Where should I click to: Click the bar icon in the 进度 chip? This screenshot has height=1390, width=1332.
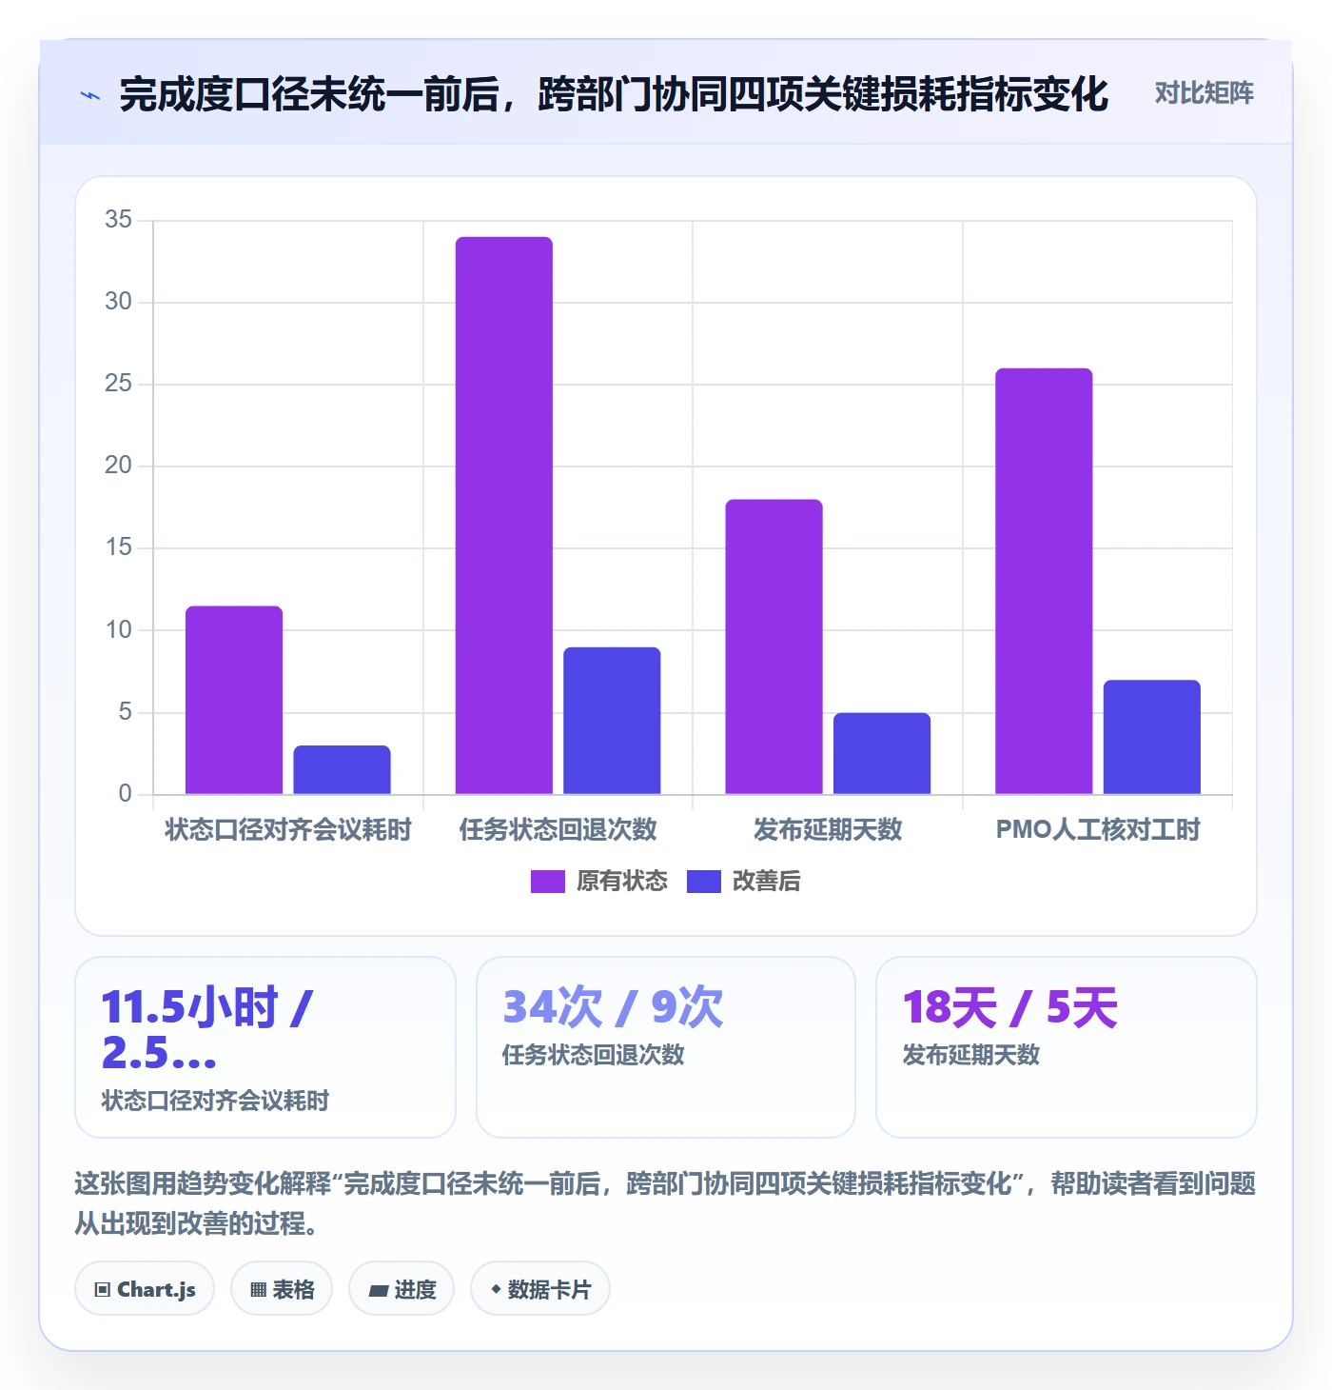(x=379, y=1291)
